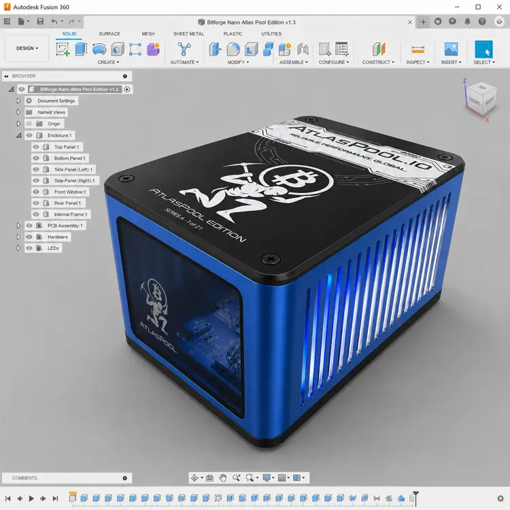Select the Hole tool icon
Viewport: 510px width, 510px height.
click(x=118, y=50)
